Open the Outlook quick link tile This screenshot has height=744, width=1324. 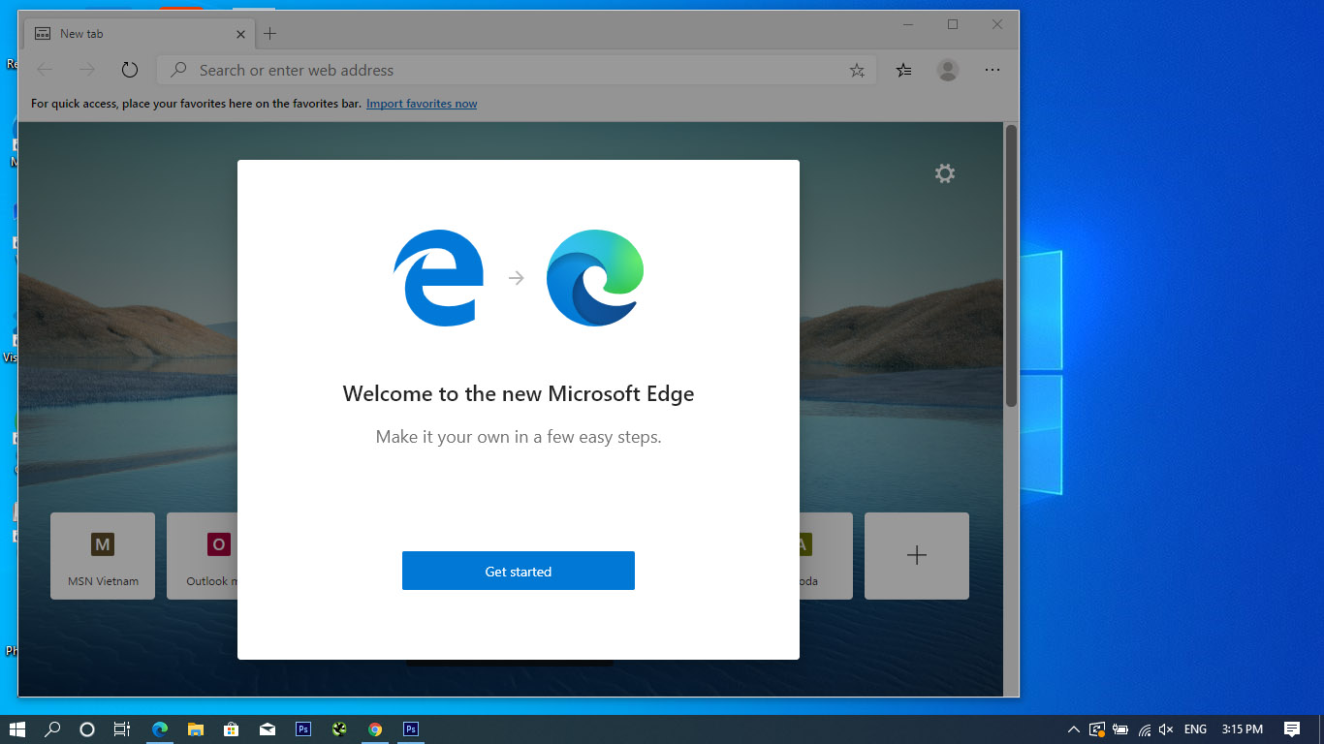203,556
